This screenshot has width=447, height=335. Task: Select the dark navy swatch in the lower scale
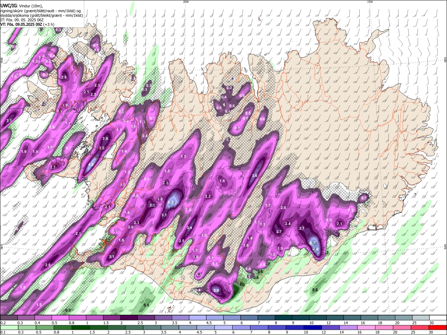(312, 327)
